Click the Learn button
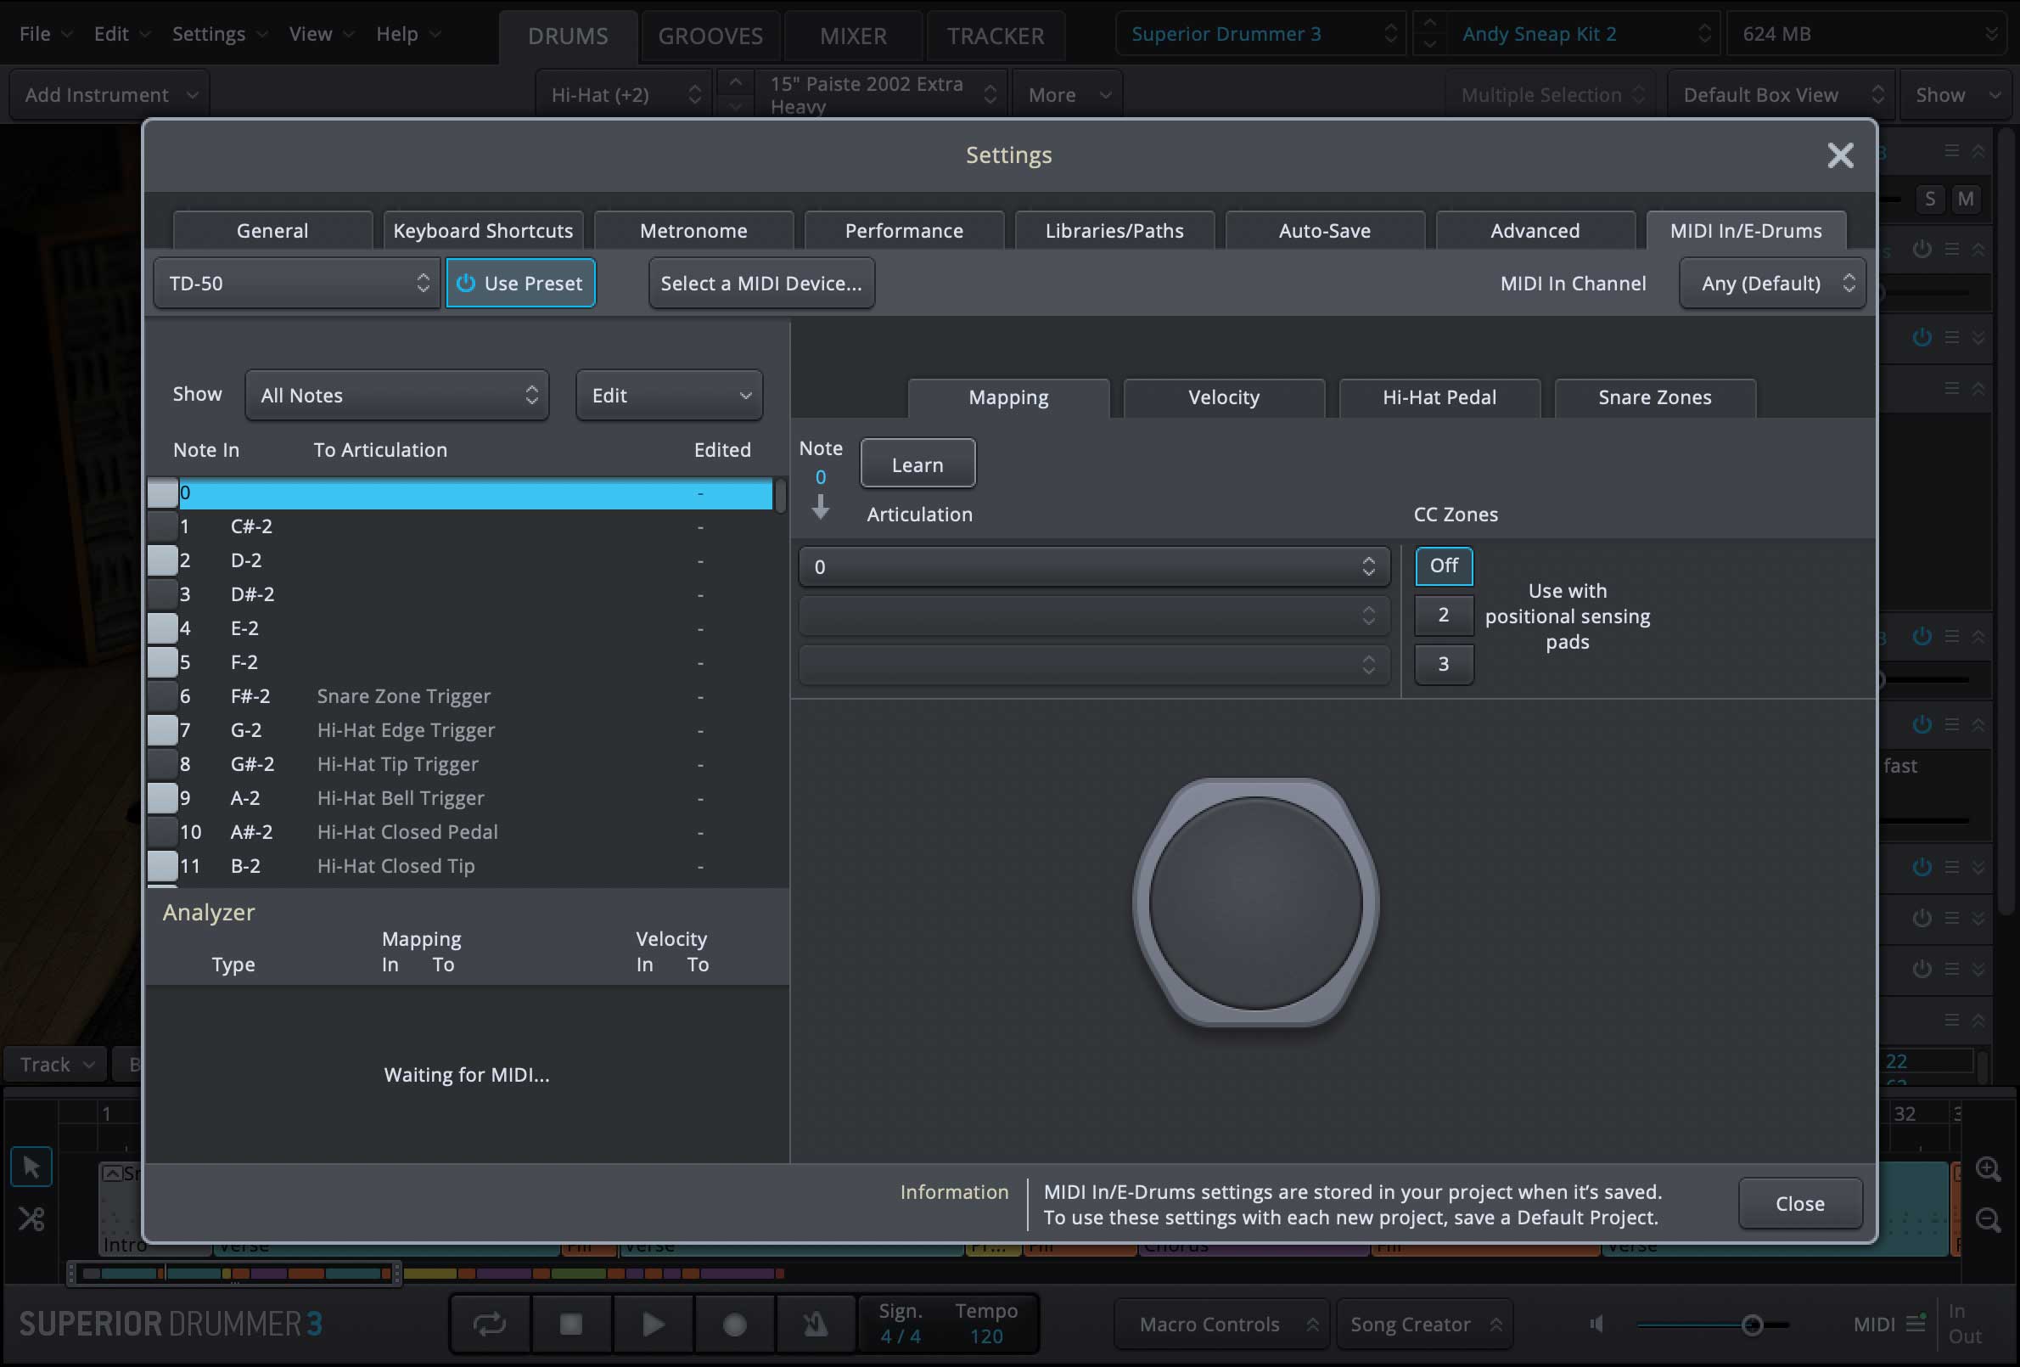Screen dimensions: 2020x1367 [x=917, y=464]
